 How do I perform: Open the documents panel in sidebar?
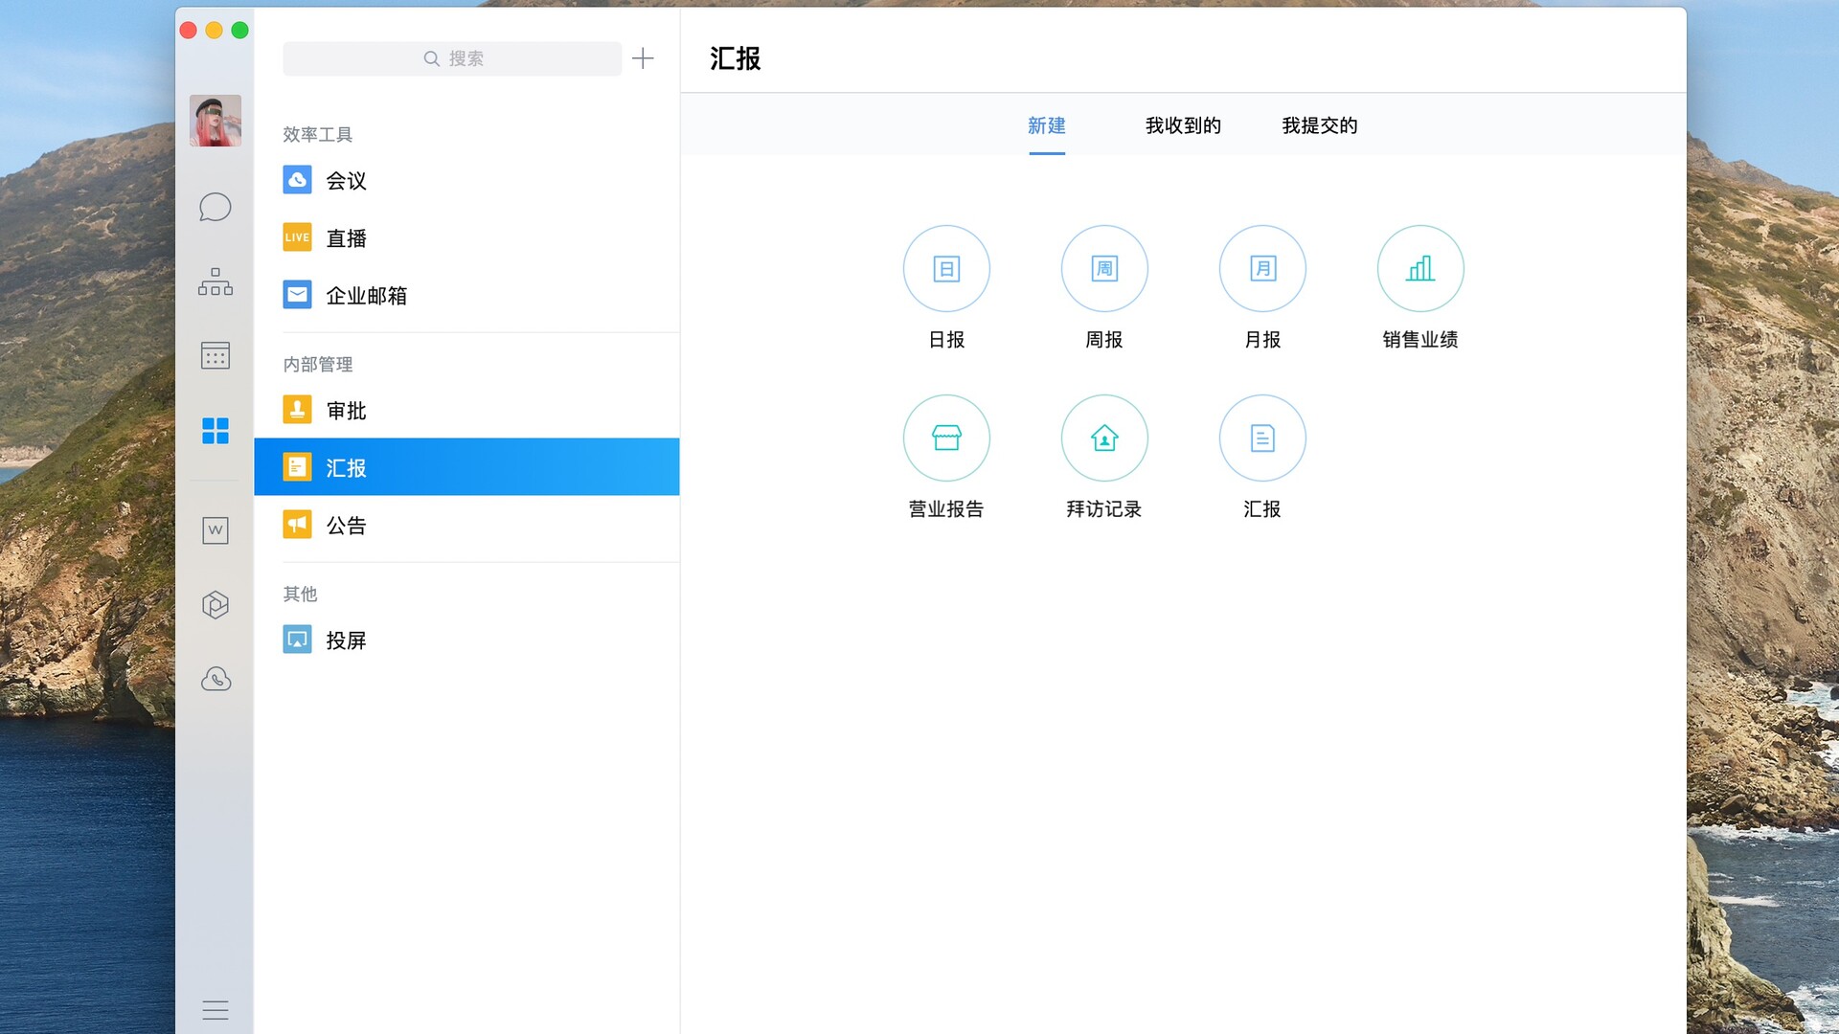[215, 529]
